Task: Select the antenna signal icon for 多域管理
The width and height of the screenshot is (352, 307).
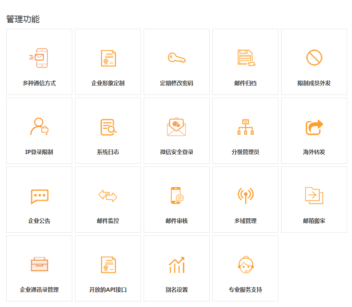Action: coord(245,195)
